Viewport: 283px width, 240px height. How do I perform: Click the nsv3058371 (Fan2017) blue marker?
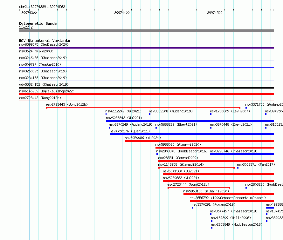click(238, 168)
